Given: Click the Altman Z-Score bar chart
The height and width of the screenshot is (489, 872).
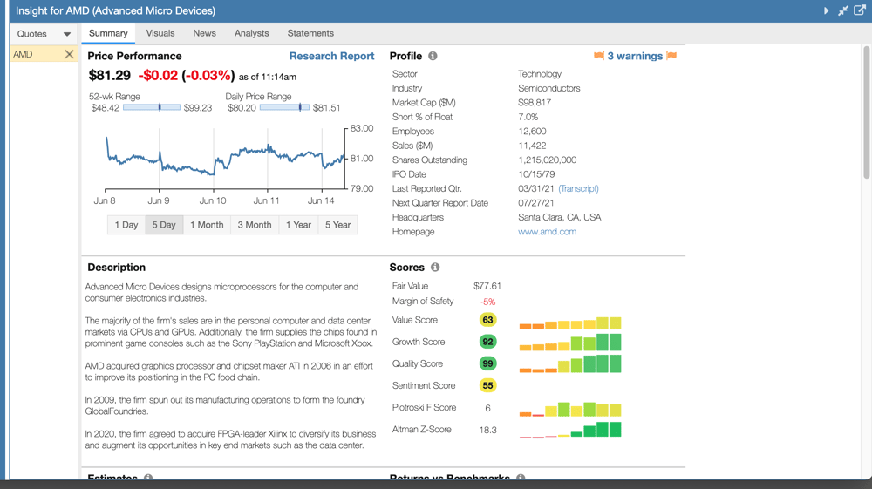Looking at the screenshot, I should [x=570, y=430].
